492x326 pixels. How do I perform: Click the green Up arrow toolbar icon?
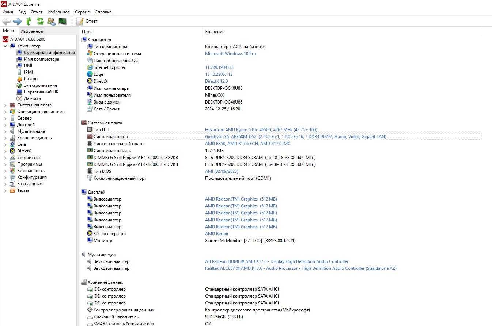point(29,21)
